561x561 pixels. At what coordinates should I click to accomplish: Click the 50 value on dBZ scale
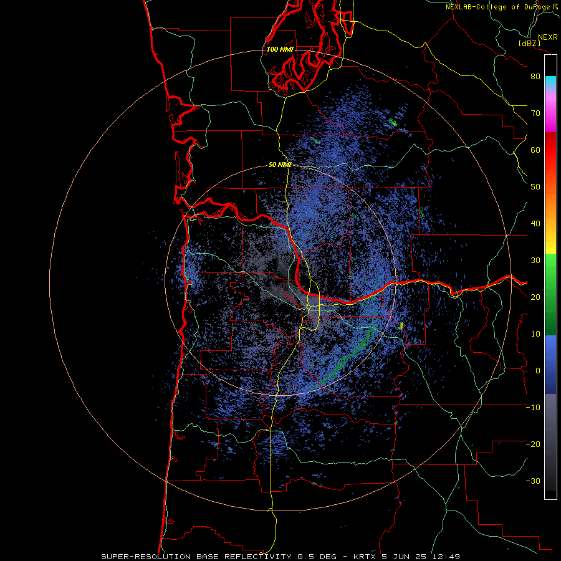(535, 187)
